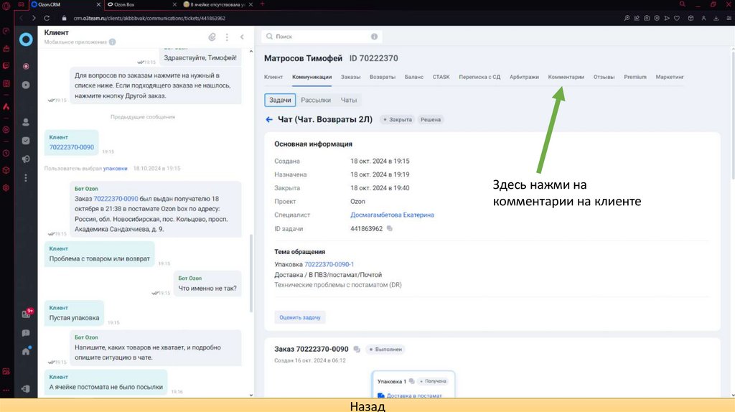Click the browser address bar URL
735x412 pixels.
pyautogui.click(x=149, y=18)
